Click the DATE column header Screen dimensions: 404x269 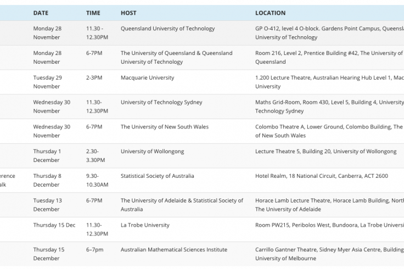pyautogui.click(x=41, y=13)
